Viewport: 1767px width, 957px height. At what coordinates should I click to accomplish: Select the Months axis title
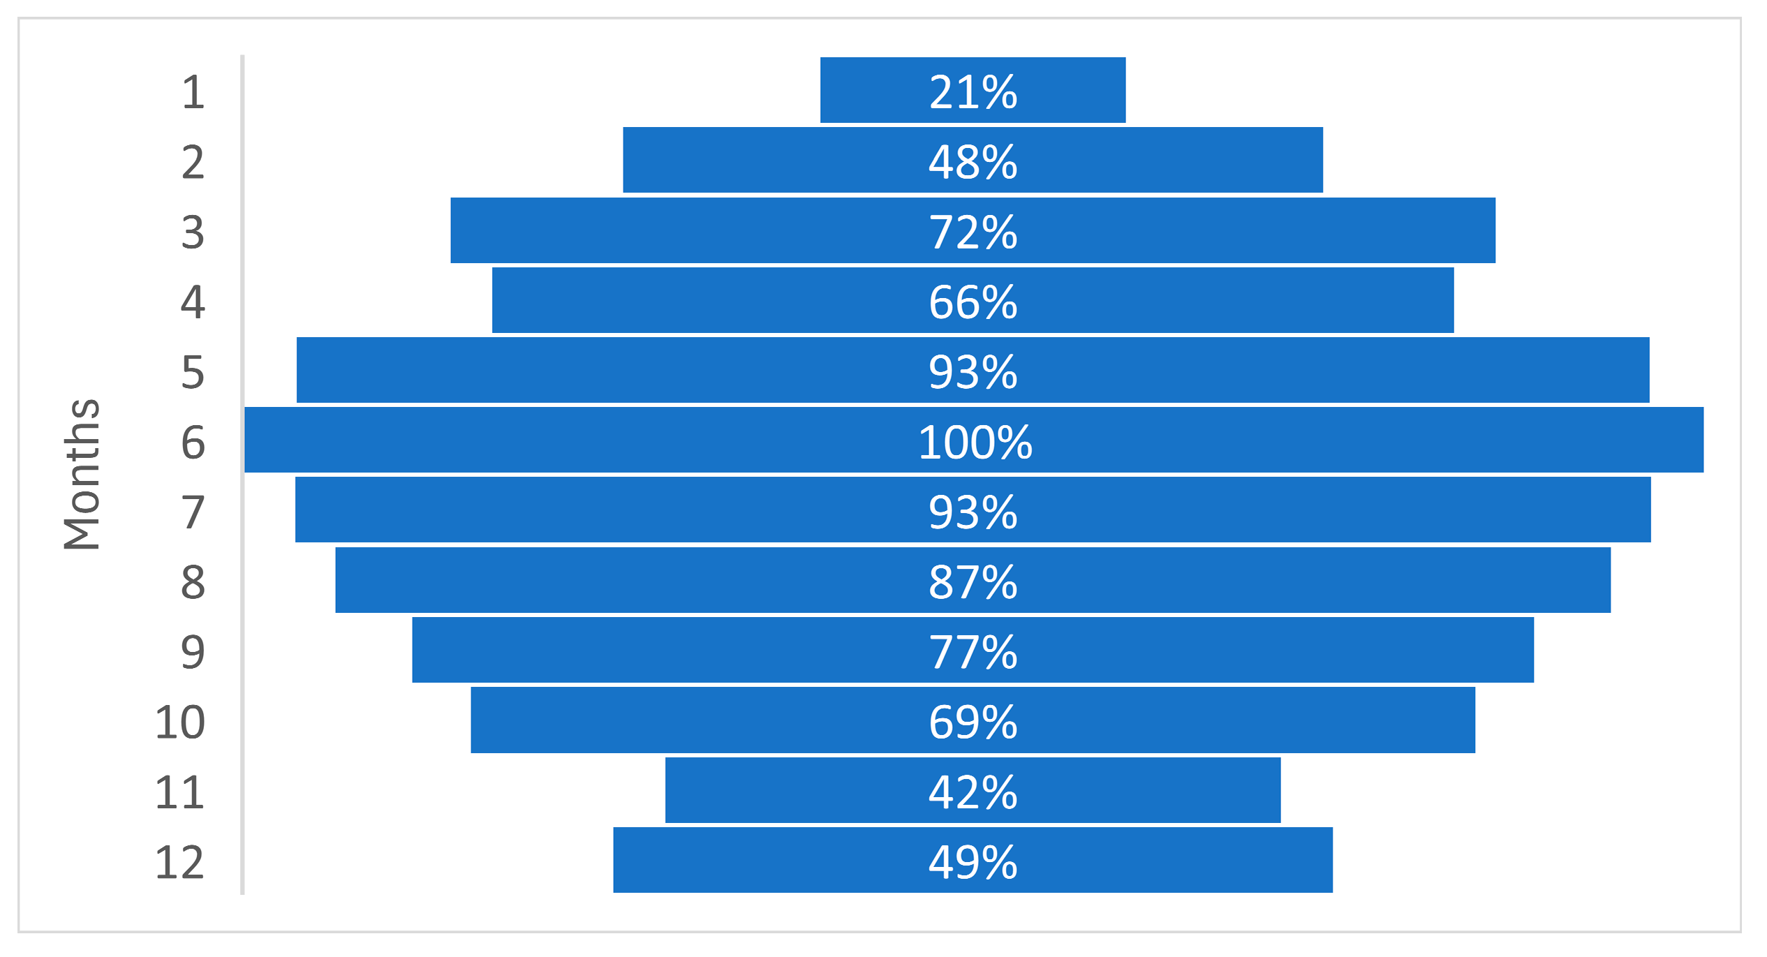[82, 475]
